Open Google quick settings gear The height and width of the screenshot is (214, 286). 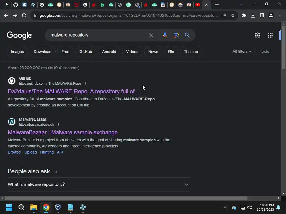point(257,35)
